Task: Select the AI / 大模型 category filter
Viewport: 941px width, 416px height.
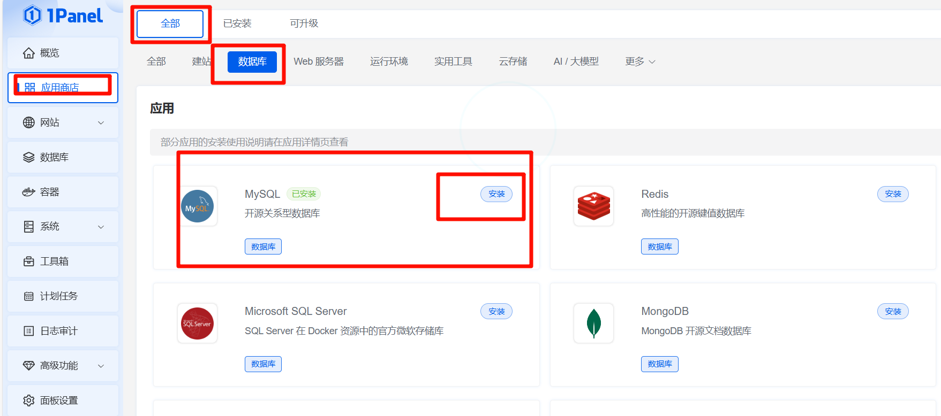Action: pos(576,61)
